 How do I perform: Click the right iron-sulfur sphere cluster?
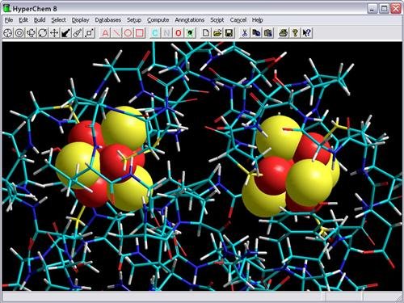click(x=291, y=167)
